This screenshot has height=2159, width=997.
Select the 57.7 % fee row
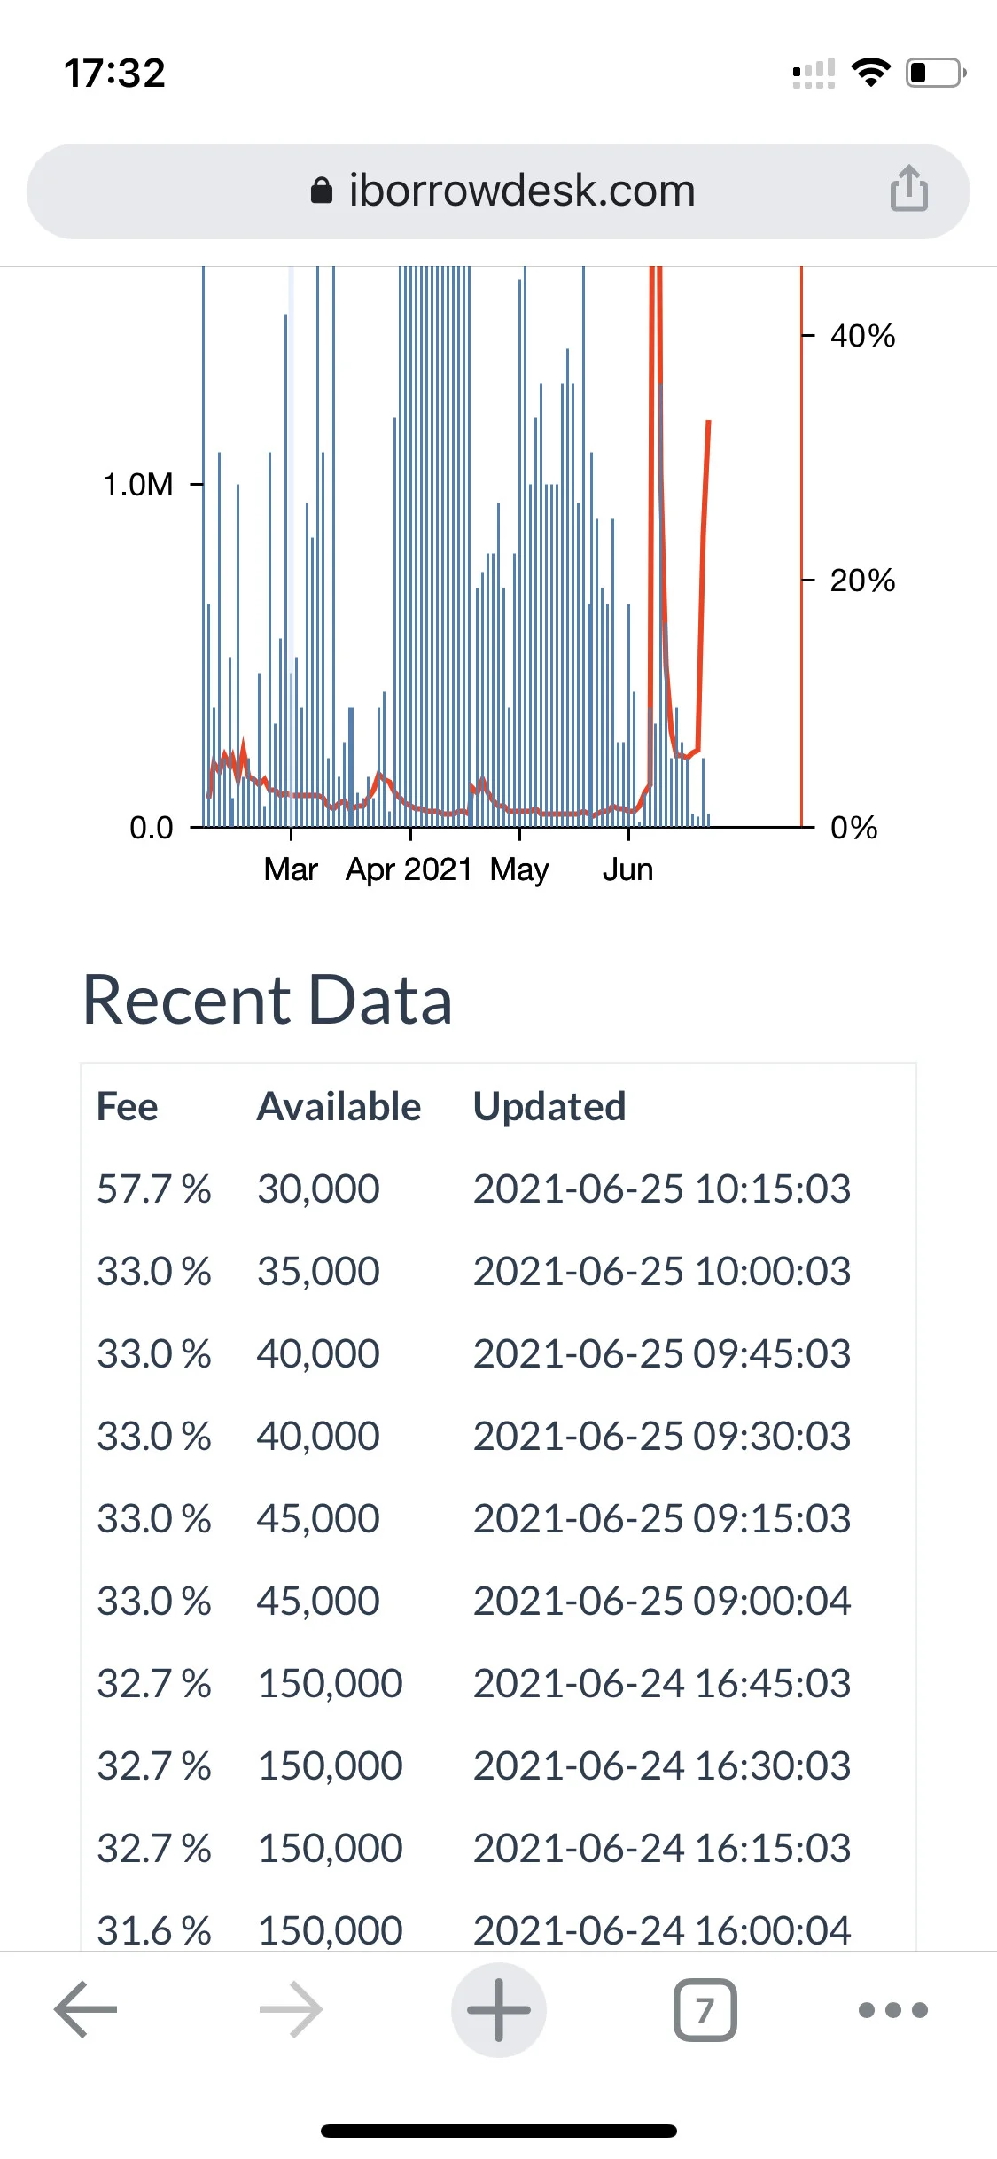coord(498,1189)
